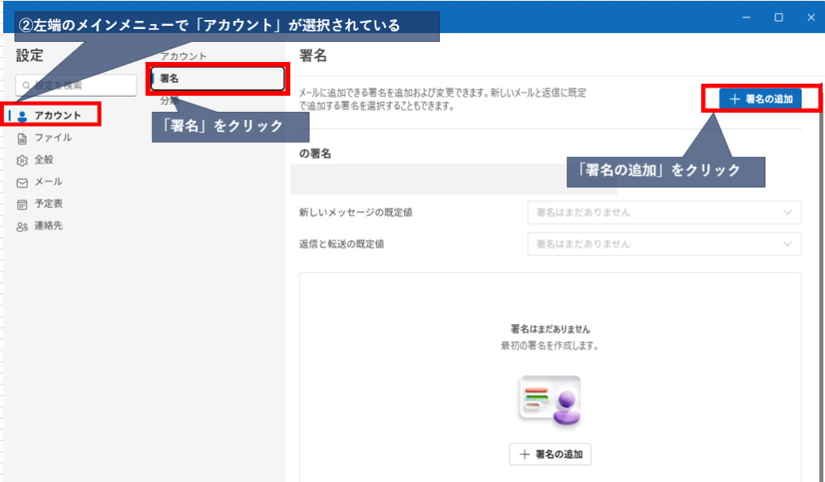825x482 pixels.
Task: Maximize the settings window
Action: tap(779, 17)
